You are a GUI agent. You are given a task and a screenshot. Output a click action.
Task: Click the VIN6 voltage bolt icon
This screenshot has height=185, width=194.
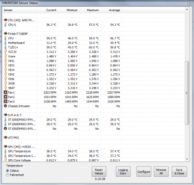pyautogui.click(x=5, y=79)
